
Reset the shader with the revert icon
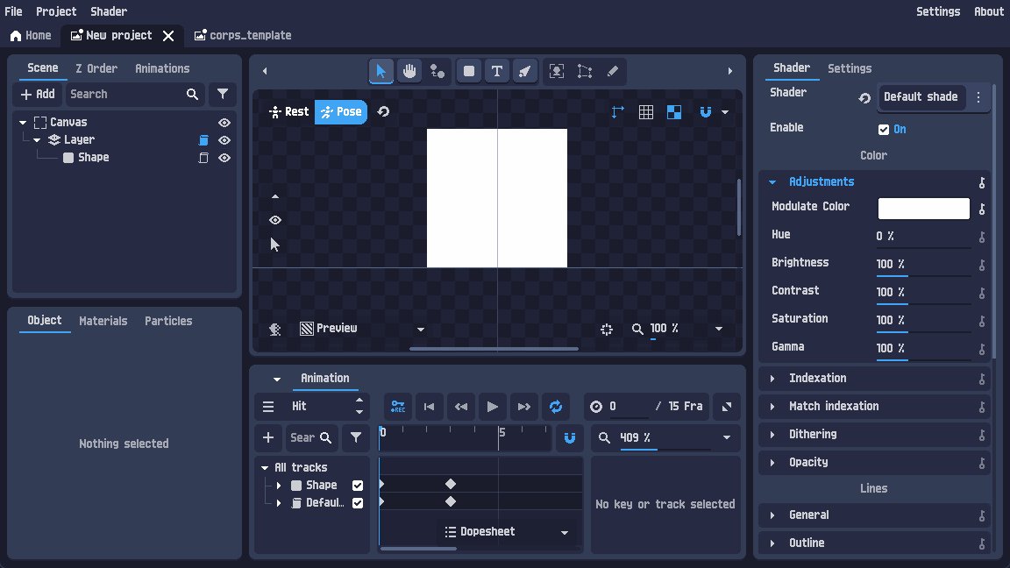(864, 98)
